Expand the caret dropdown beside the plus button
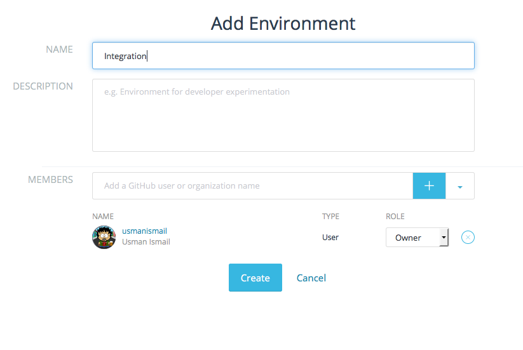 click(460, 186)
